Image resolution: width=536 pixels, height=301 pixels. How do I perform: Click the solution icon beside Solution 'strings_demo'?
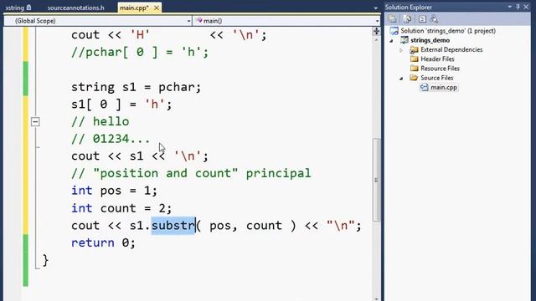coord(394,31)
